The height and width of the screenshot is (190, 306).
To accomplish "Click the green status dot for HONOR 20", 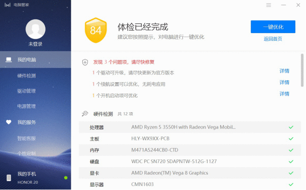I will click(66, 178).
